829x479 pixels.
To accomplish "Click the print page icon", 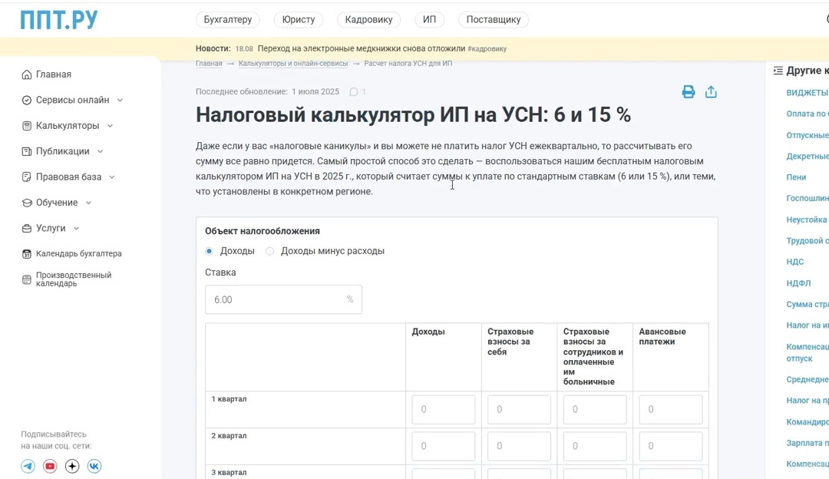I will click(x=689, y=92).
